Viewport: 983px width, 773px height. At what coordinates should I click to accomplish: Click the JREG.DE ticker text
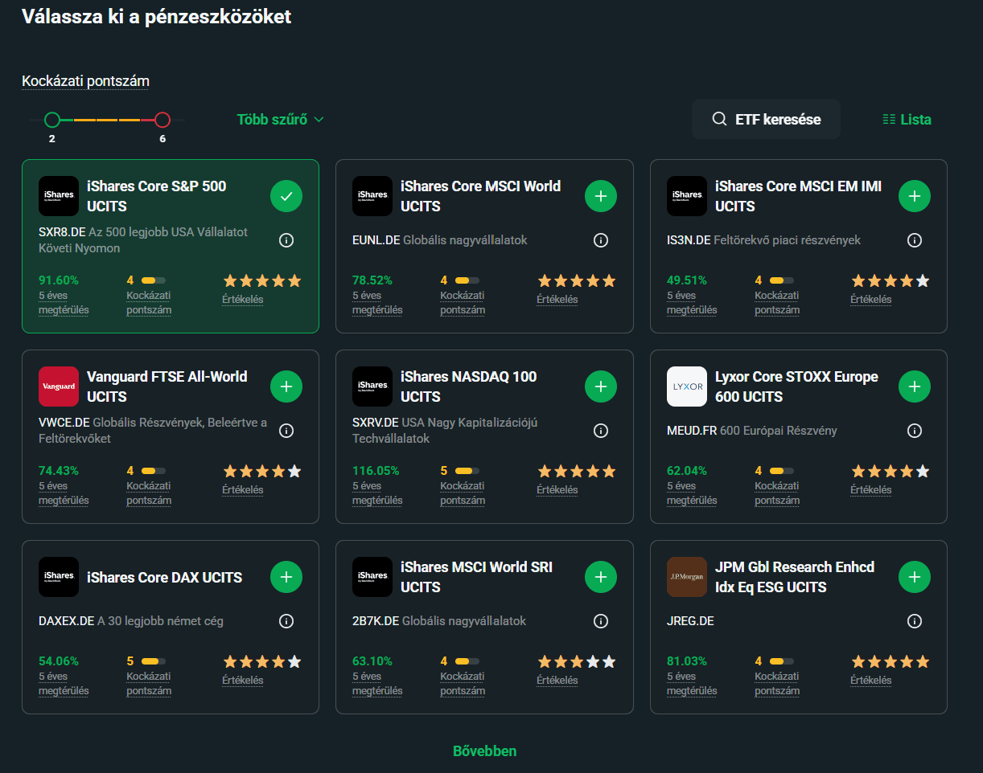690,621
